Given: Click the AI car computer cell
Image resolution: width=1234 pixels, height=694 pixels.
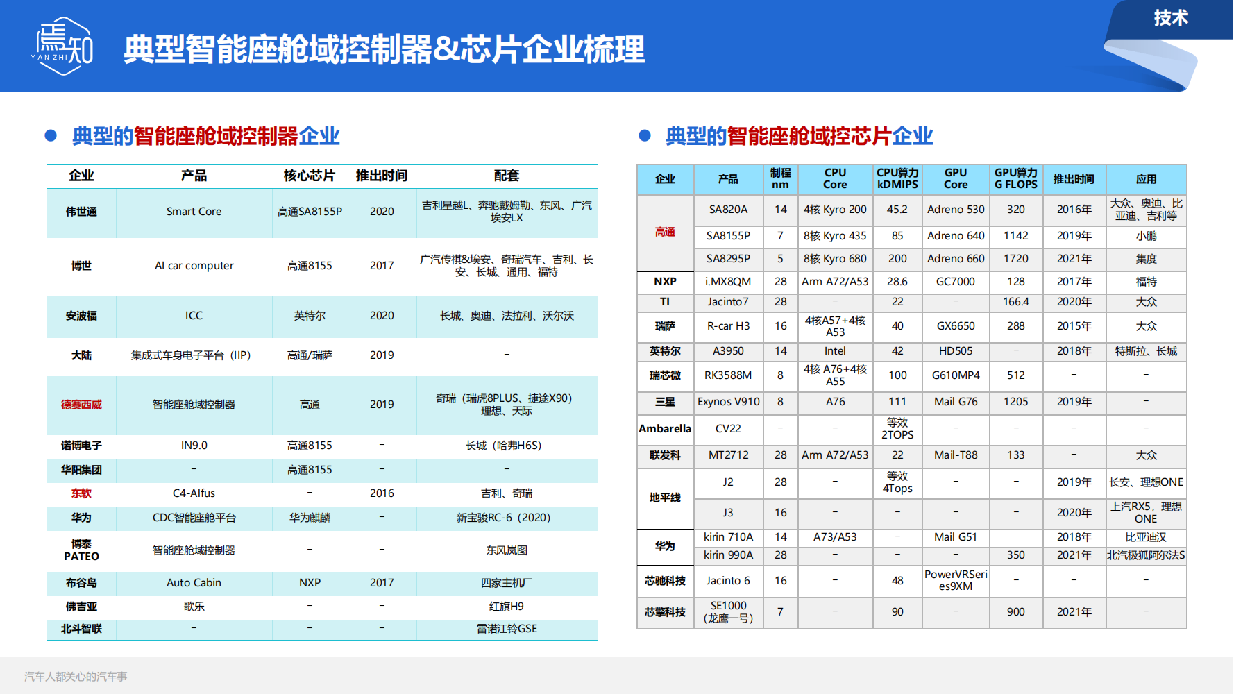Looking at the screenshot, I should [x=194, y=266].
